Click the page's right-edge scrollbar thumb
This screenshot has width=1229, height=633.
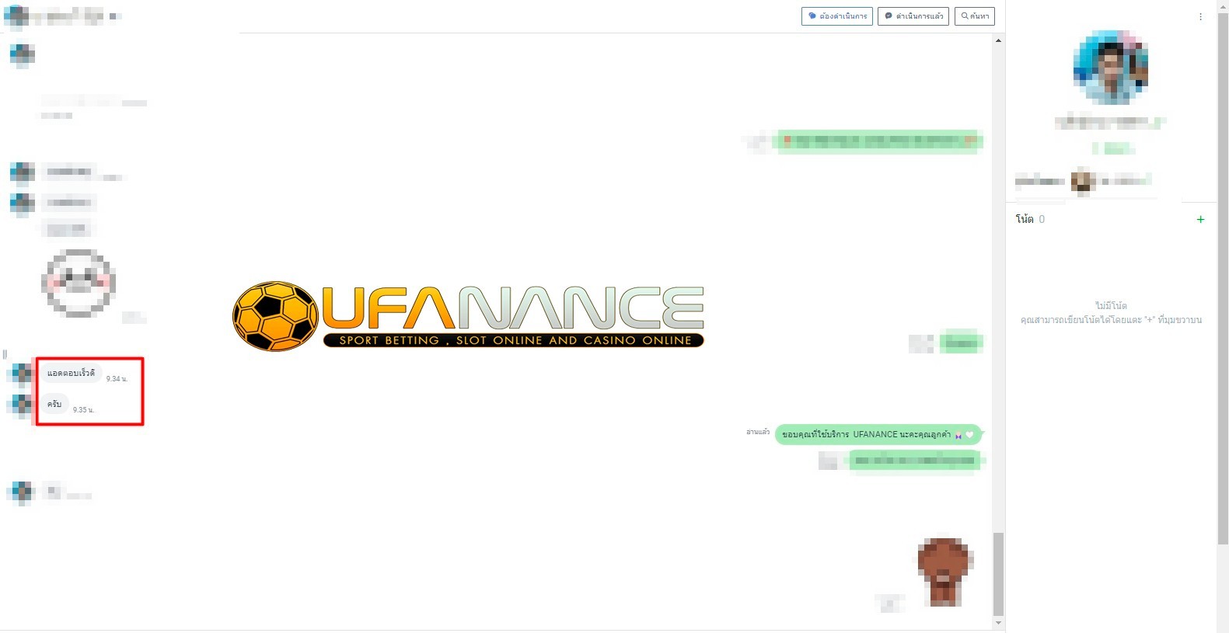[x=1222, y=272]
